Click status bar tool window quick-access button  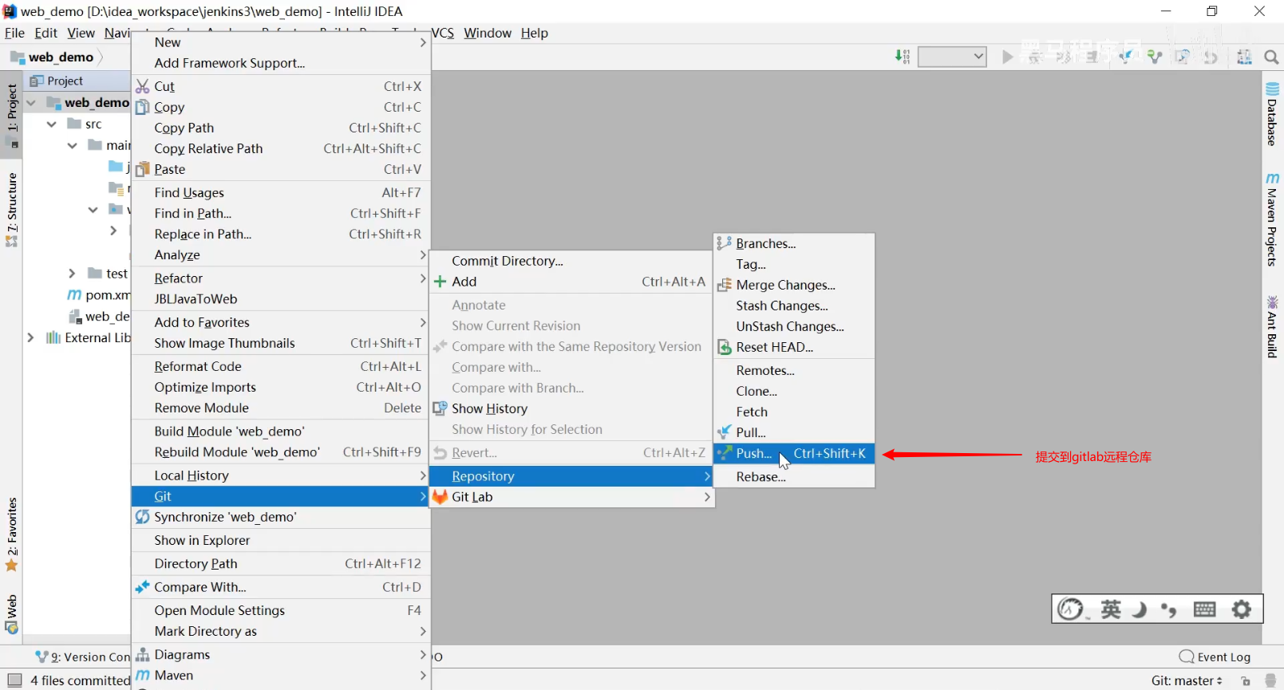coord(14,680)
